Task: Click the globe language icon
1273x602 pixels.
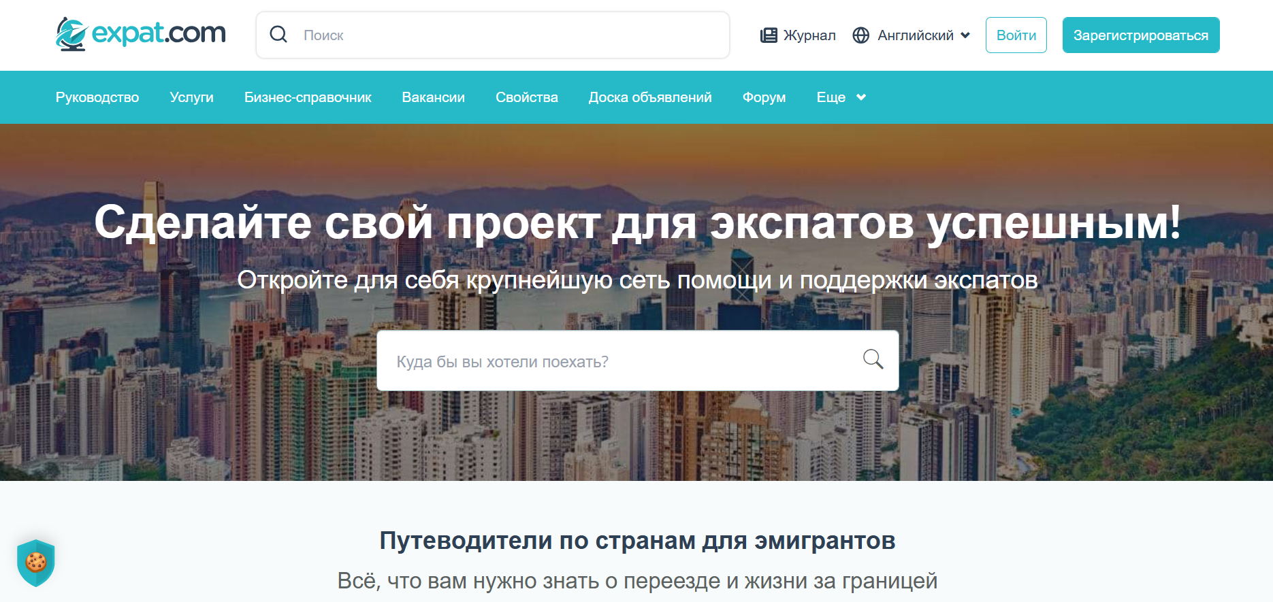Action: click(x=860, y=35)
